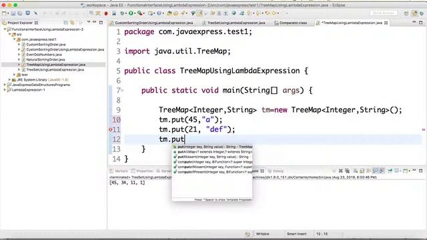The width and height of the screenshot is (427, 240).
Task: Maximize the Console panel
Action: tap(421, 171)
